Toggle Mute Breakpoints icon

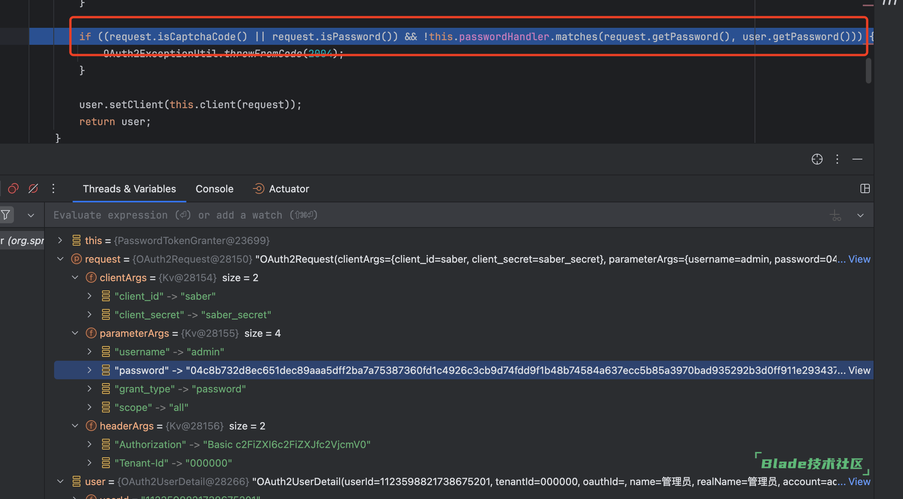[33, 188]
